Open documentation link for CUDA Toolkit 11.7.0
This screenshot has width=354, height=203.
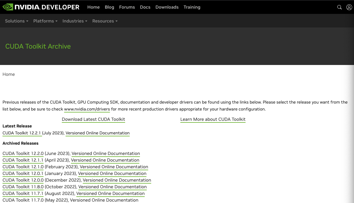pyautogui.click(x=104, y=200)
